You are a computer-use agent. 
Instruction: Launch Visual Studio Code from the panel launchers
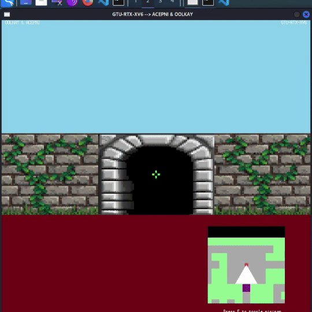pos(103,2)
